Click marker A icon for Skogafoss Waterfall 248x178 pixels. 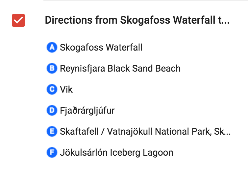pos(52,47)
